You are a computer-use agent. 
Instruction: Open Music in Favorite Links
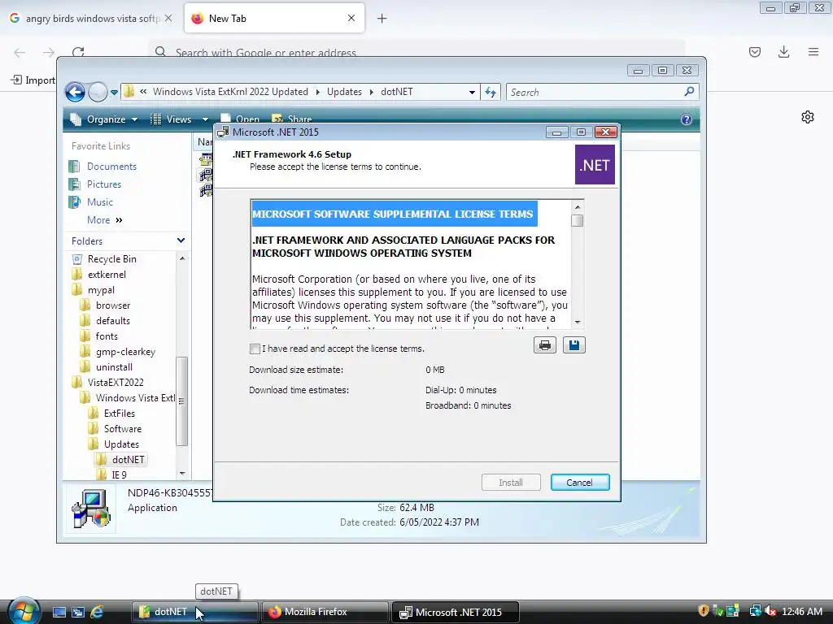point(99,202)
